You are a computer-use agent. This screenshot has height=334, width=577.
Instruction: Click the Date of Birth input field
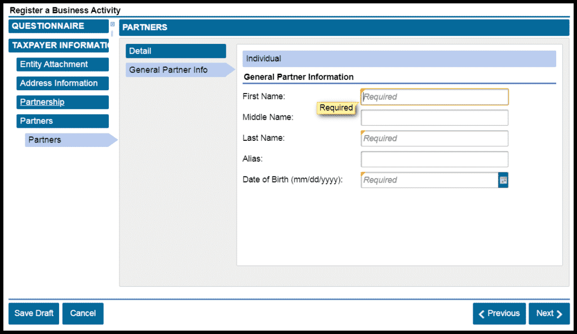pyautogui.click(x=429, y=180)
